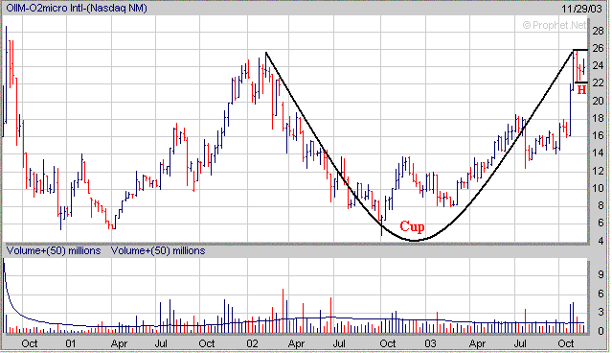Select the 24 price axis label
The image size is (612, 353).
(x=598, y=65)
